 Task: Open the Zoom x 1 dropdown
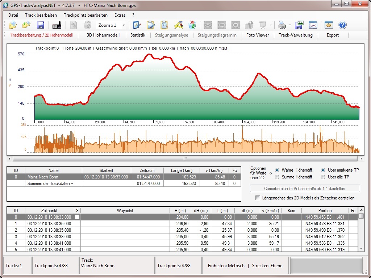pyautogui.click(x=124, y=25)
